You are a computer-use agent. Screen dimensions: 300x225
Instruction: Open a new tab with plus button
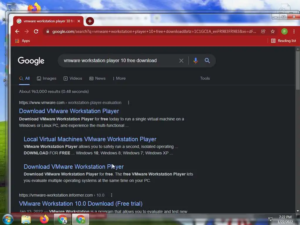[90, 21]
